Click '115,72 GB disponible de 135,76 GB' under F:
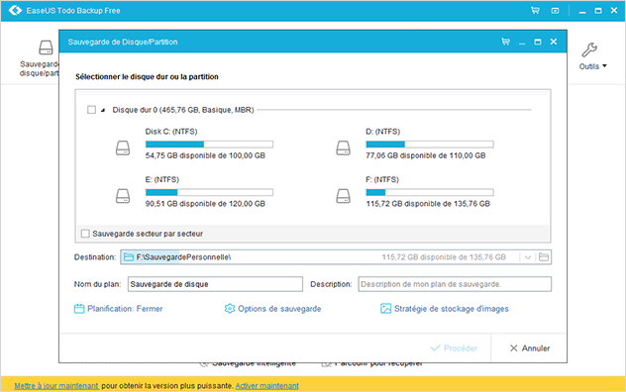This screenshot has width=626, height=392. tap(428, 204)
